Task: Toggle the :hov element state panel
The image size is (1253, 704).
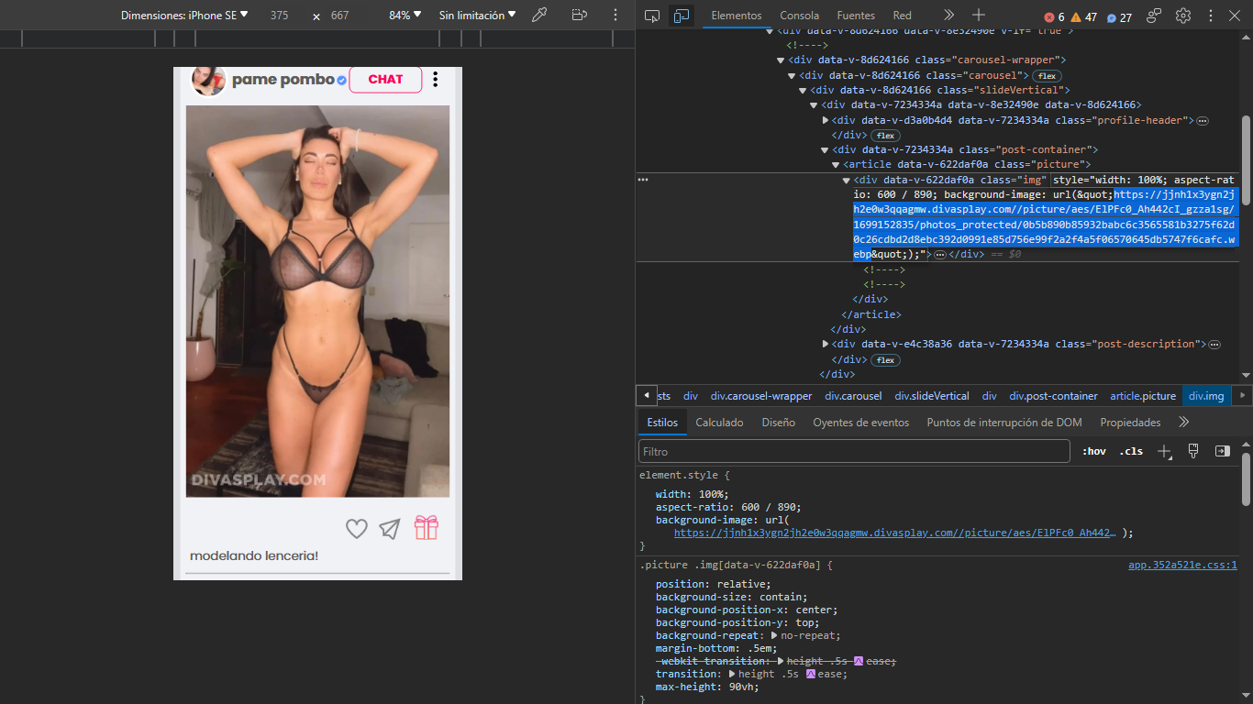Action: coord(1094,451)
